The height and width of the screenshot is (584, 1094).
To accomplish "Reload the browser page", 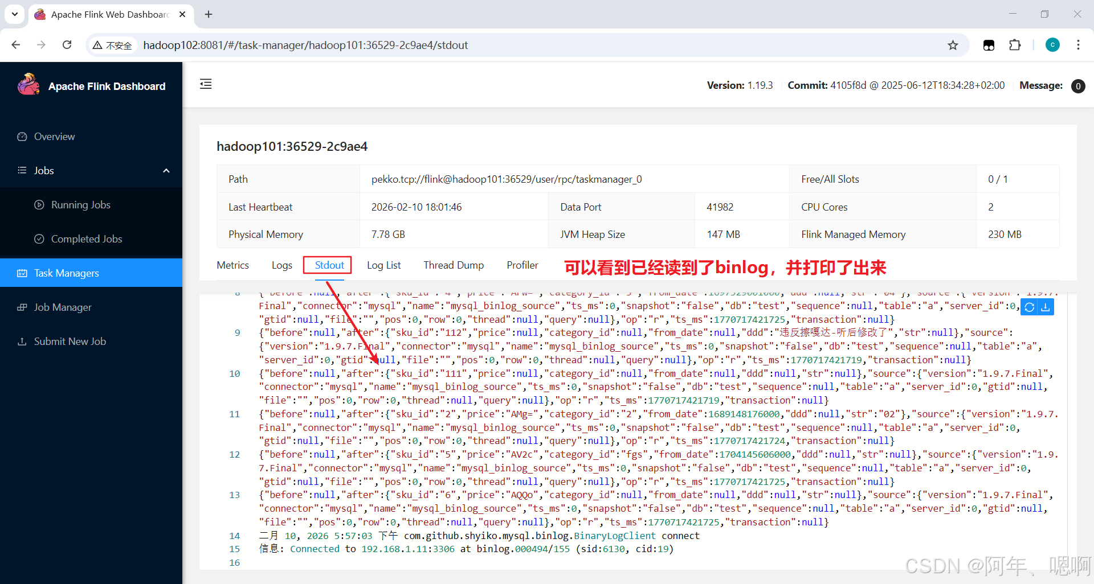I will 67,45.
